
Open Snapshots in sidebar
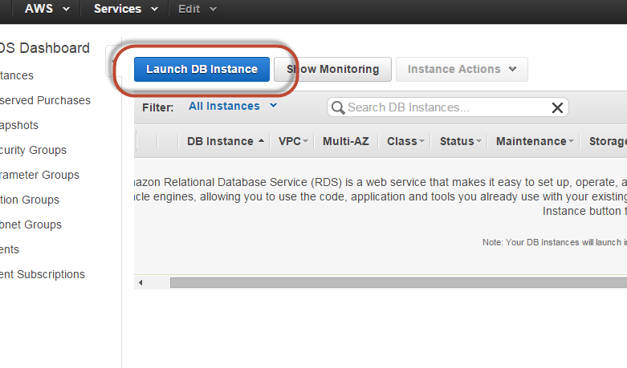(19, 125)
